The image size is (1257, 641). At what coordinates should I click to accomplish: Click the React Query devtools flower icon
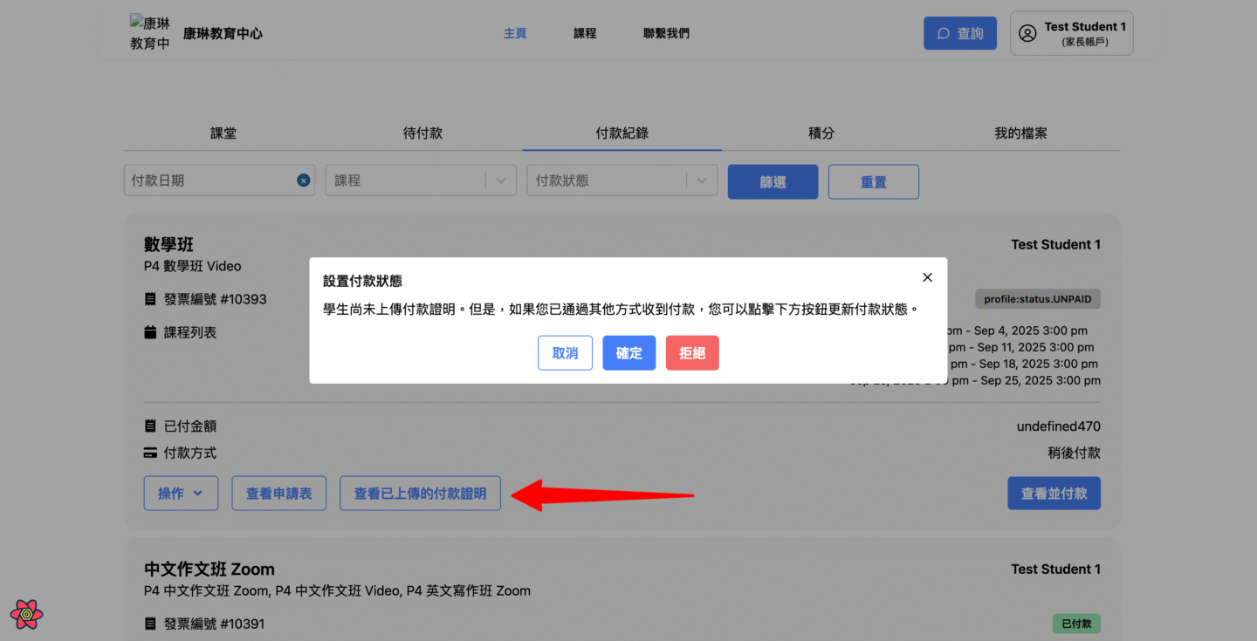27,614
